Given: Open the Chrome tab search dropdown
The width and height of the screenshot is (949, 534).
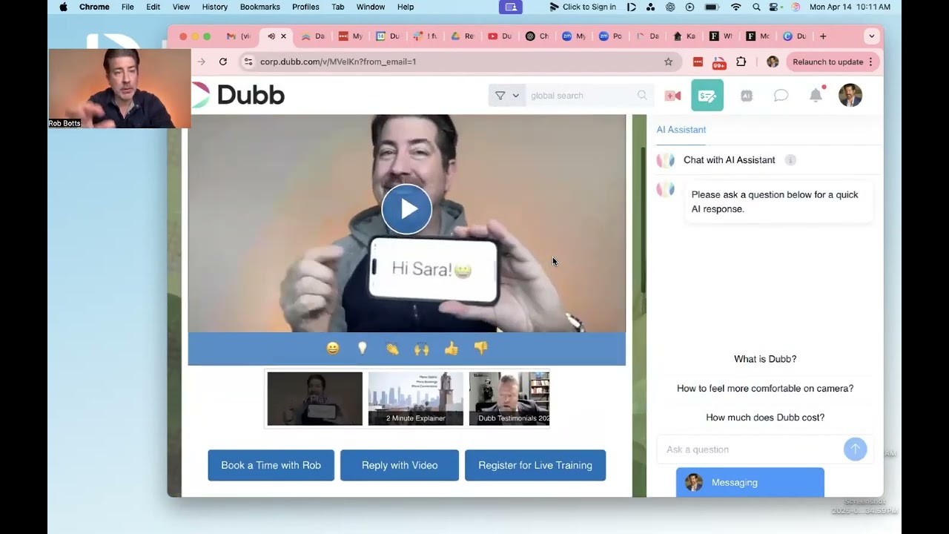Looking at the screenshot, I should click(872, 36).
